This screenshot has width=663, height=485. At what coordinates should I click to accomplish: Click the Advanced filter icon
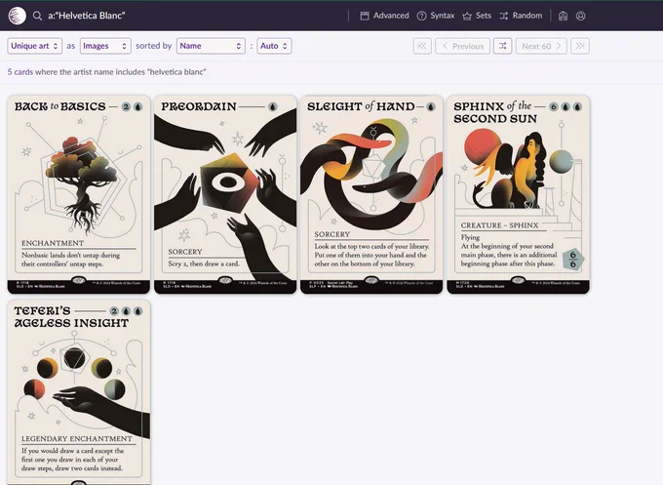[x=365, y=16]
